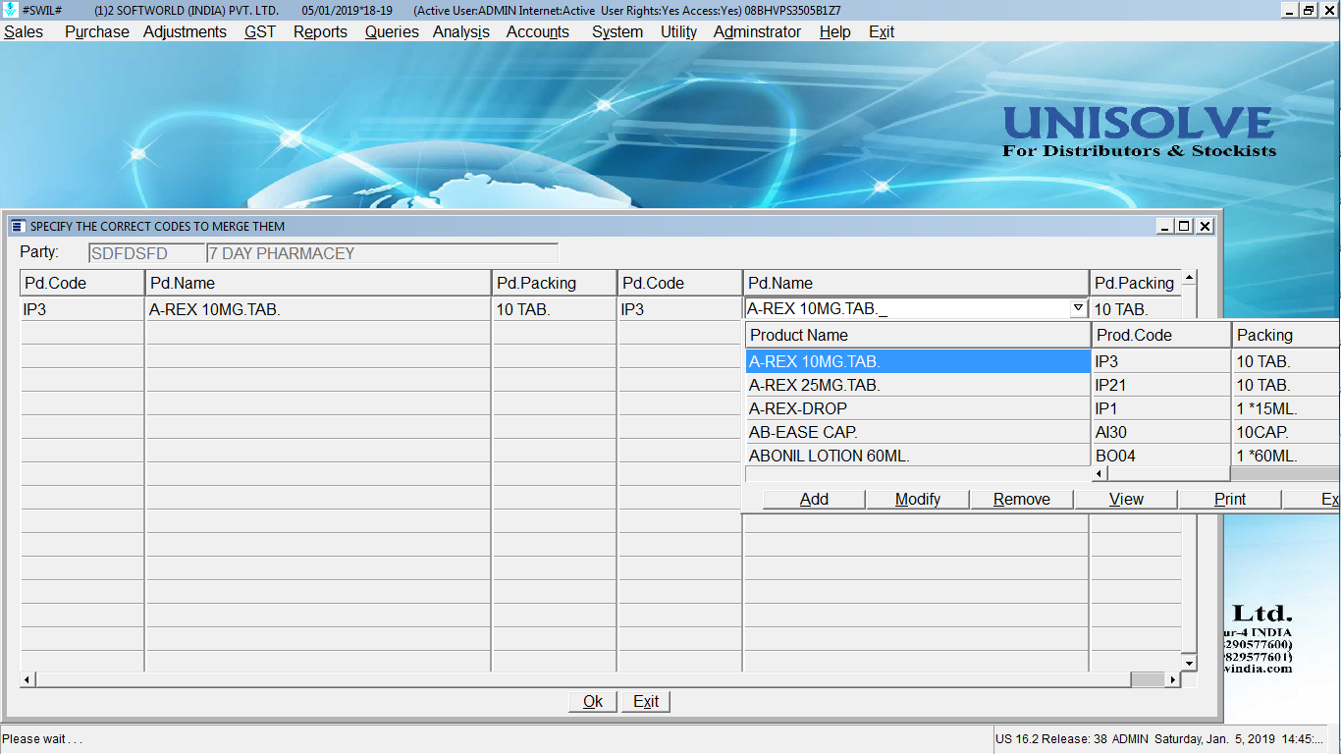Click the Exit button below the grid
The image size is (1341, 754).
click(x=646, y=701)
